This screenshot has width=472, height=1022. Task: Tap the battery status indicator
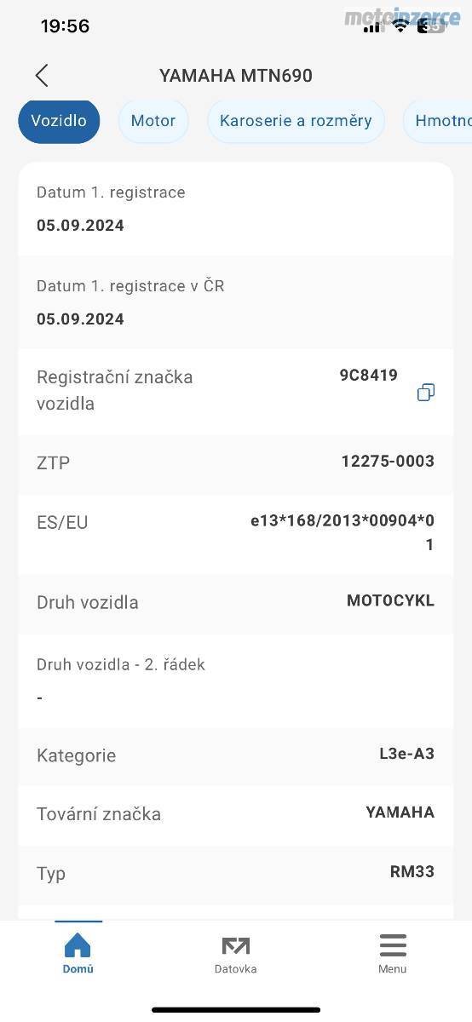point(431,26)
